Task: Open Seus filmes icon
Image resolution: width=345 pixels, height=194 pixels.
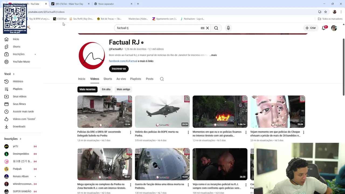Action: point(6,104)
